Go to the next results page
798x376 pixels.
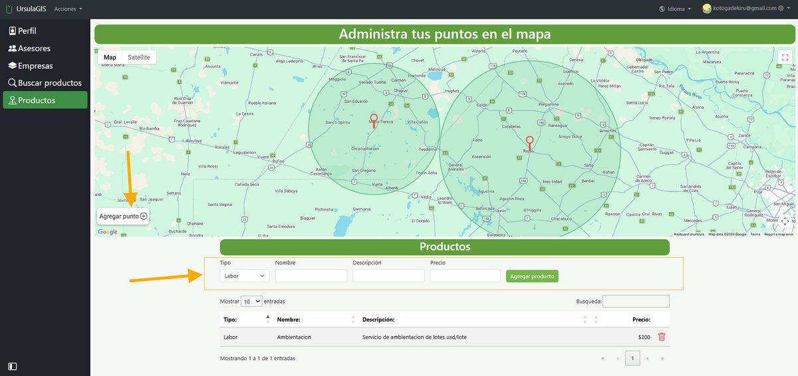click(647, 358)
